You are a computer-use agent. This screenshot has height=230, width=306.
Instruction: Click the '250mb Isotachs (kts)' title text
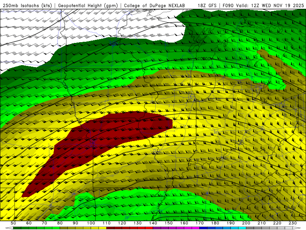27,6
